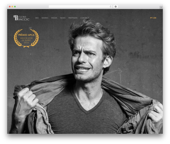Switch the site language to EN
Screen dimensions: 170x144
[x=155, y=18]
